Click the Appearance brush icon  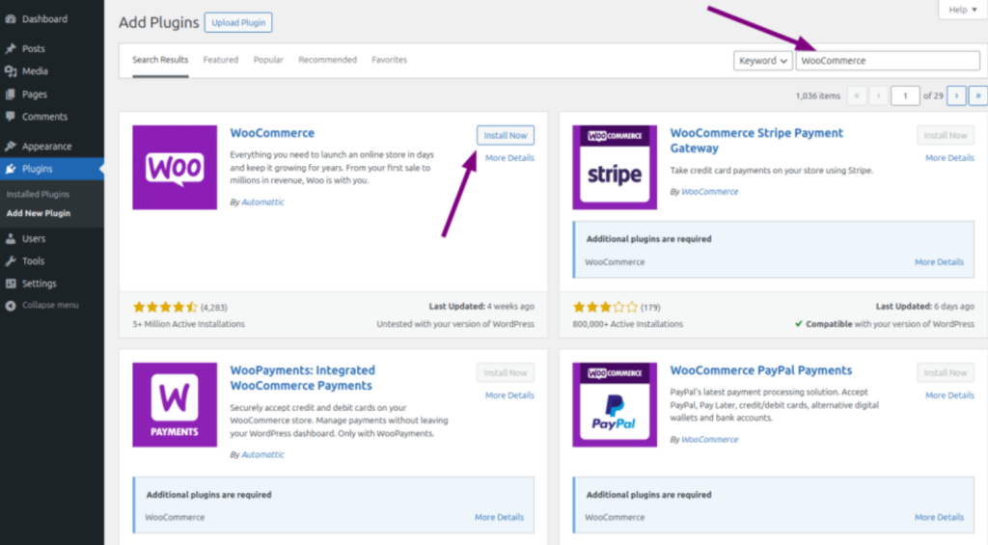coord(11,147)
